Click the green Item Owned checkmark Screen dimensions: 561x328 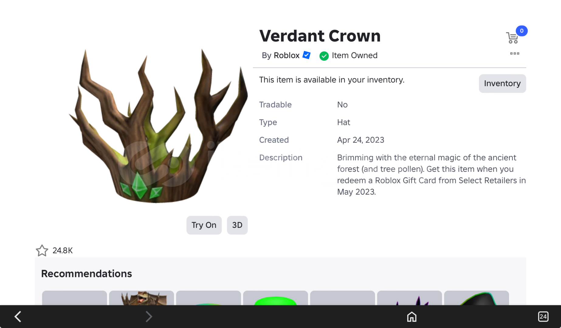324,56
